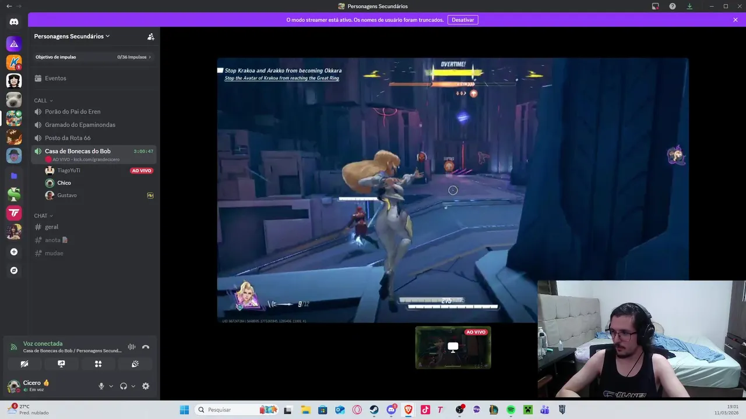Expand headphone output options chevron
Viewport: 746px width, 419px height.
coord(133,386)
